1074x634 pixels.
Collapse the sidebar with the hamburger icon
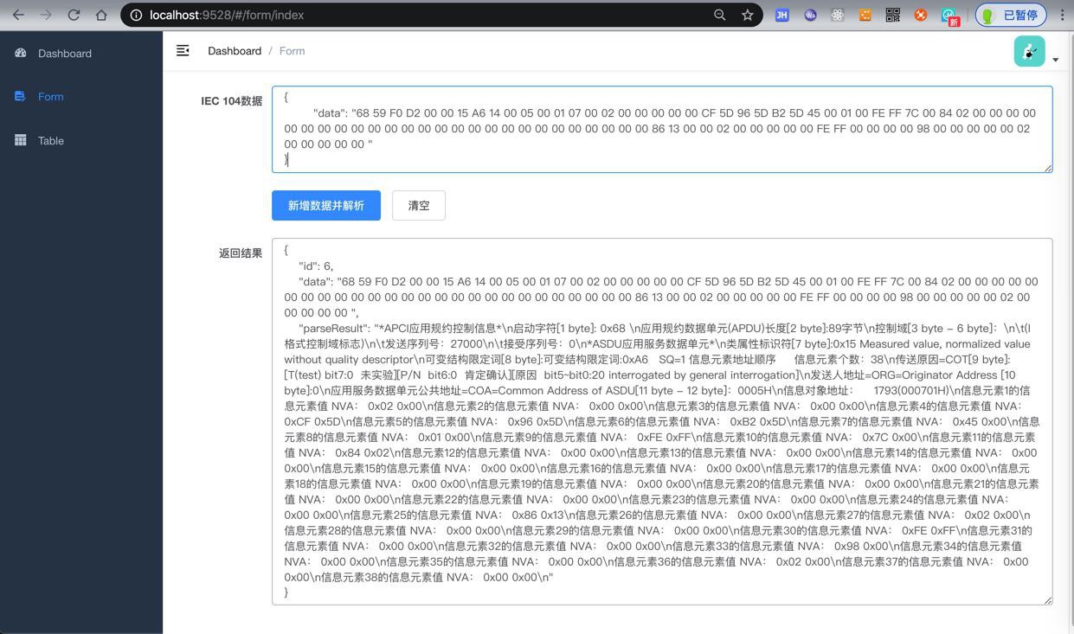click(x=183, y=51)
